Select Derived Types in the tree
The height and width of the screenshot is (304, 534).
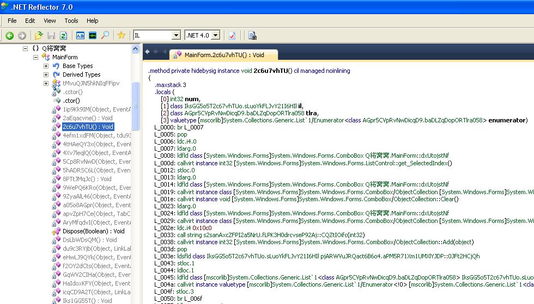click(81, 75)
